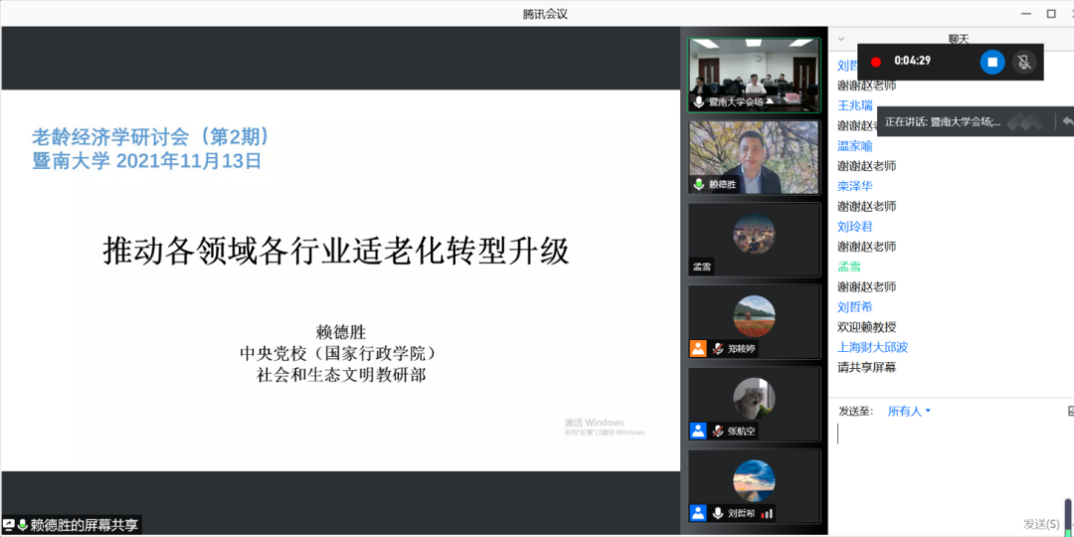Viewport: 1074px width, 537px height.
Task: Click 郑筱婷's orange host badge icon
Action: pos(698,349)
